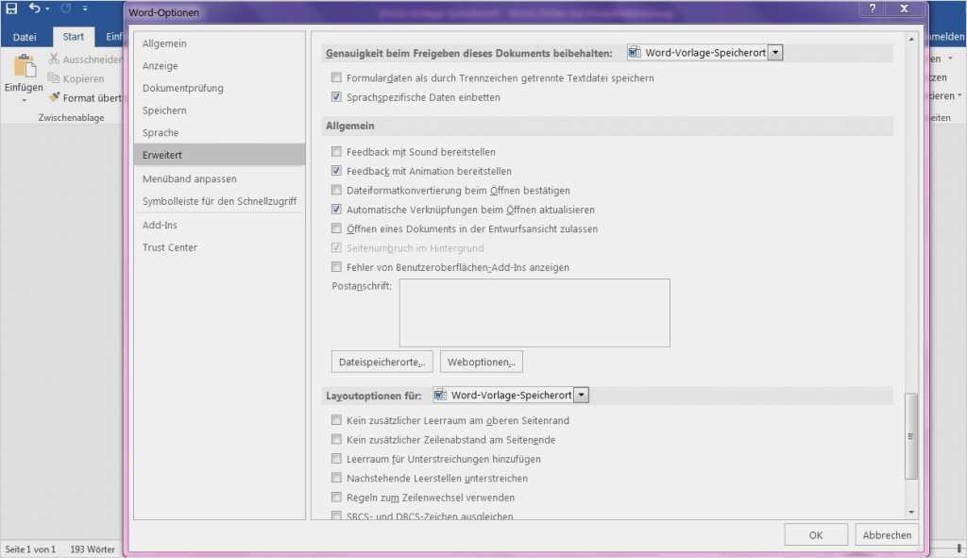Click the Einfügen clipboard paste icon
Image resolution: width=967 pixels, height=558 pixels.
(x=24, y=66)
